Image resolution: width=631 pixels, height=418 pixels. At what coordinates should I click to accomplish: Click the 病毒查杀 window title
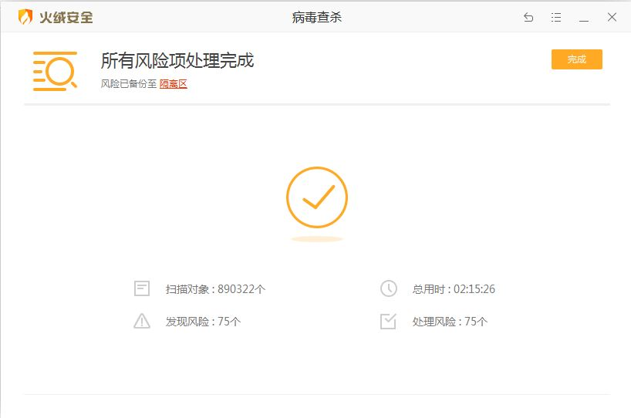[316, 17]
